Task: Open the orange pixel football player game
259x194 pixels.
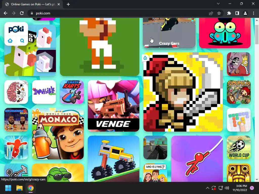Action: coord(100,47)
